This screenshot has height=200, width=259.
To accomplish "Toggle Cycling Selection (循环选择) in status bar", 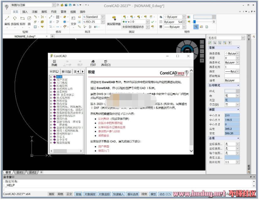I will pyautogui.click(x=133, y=194).
